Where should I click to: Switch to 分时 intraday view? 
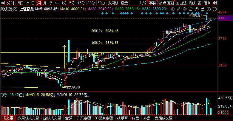11,3
